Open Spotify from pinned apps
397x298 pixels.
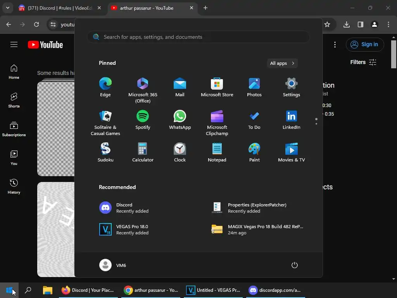(143, 120)
